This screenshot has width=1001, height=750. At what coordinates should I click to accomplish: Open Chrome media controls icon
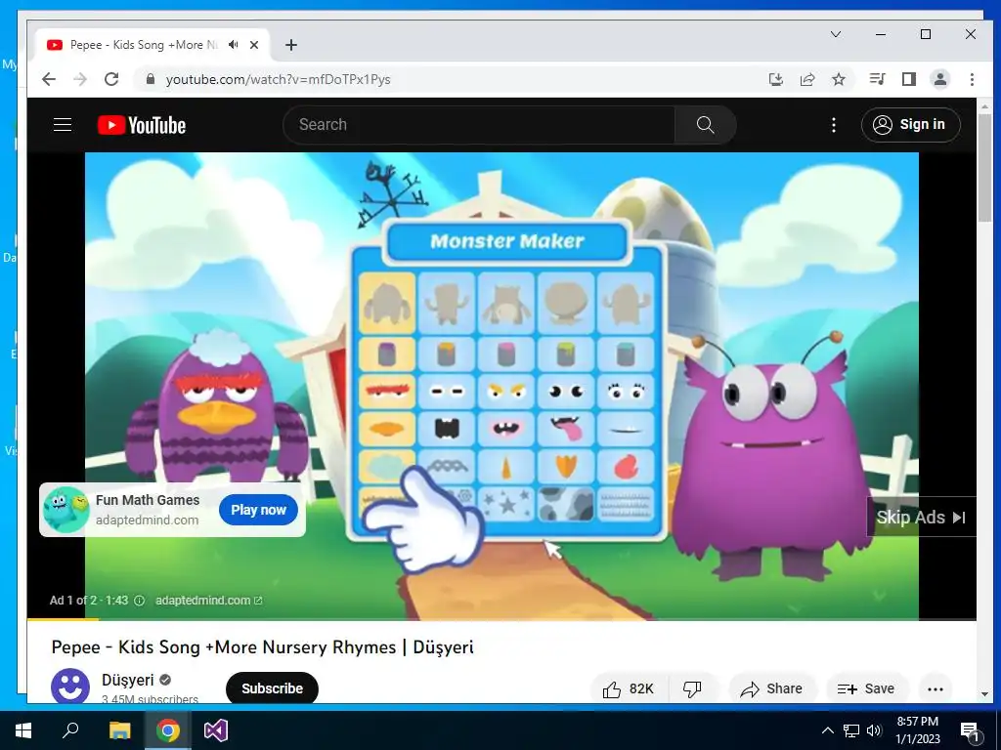[x=877, y=79]
